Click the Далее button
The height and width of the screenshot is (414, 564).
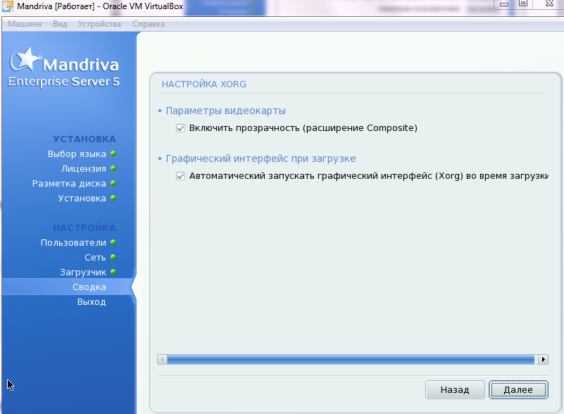coord(518,390)
